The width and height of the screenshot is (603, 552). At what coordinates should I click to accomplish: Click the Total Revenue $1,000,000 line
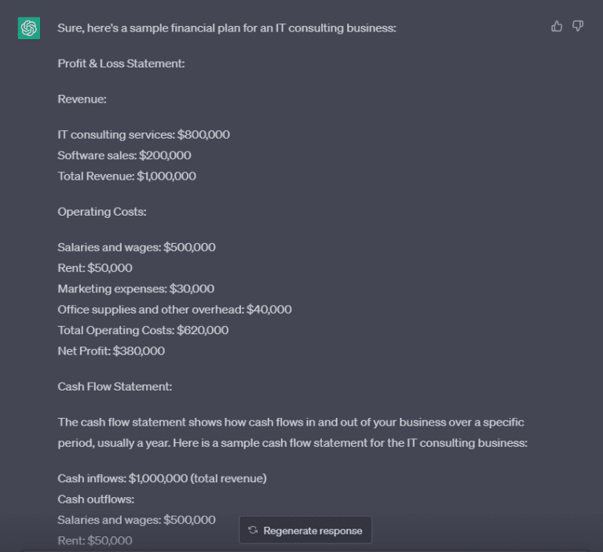coord(126,176)
